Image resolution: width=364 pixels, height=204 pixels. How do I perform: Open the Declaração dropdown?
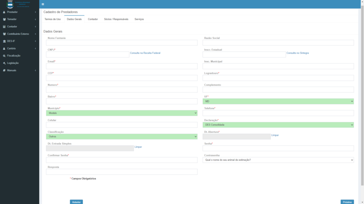(278, 125)
